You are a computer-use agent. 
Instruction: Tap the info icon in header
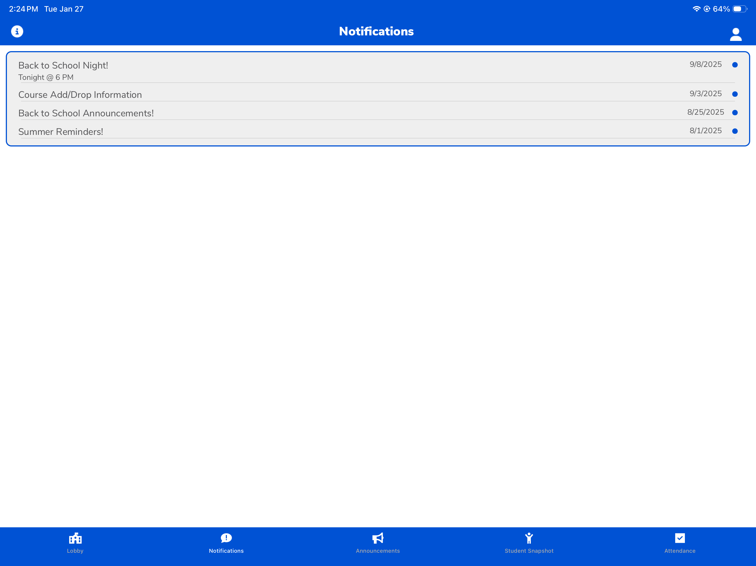(17, 32)
